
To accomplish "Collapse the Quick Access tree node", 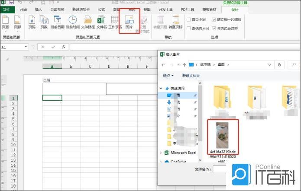I will click(161, 88).
